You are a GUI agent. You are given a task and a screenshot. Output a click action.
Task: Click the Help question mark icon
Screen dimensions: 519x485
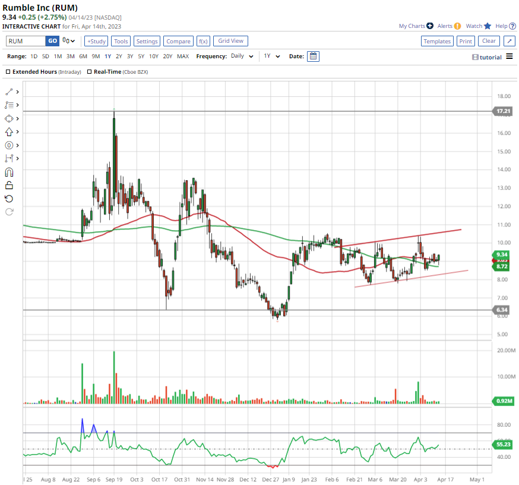coord(512,26)
